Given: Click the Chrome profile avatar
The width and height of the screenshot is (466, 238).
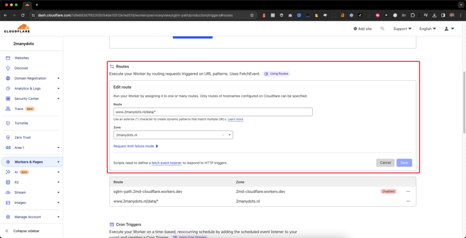Looking at the screenshot, I should point(452,15).
